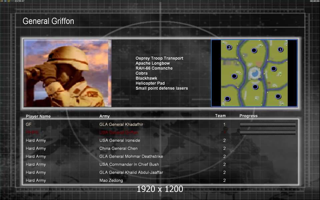Screen dimensions: 320x200
Task: Click "Blackhawk" in the unit list
Action: coord(146,78)
